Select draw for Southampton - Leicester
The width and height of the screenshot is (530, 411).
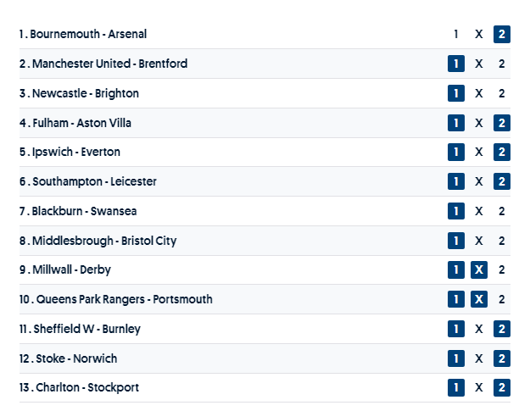(x=479, y=181)
